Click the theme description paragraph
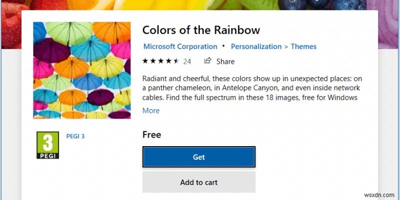This screenshot has height=200, width=400. 250,88
